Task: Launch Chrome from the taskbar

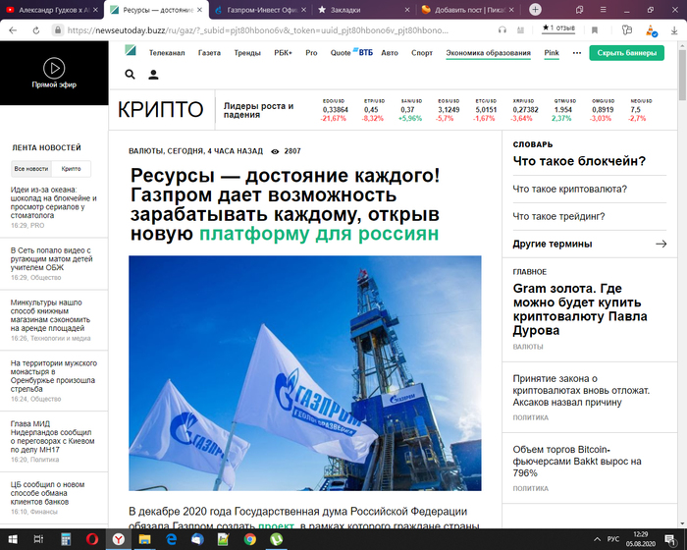Action: click(250, 539)
